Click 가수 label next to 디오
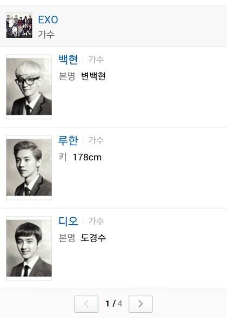Image resolution: width=227 pixels, height=318 pixels. pos(96,221)
